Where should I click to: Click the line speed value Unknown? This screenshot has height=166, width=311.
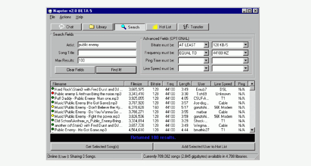pyautogui.click(x=223, y=94)
